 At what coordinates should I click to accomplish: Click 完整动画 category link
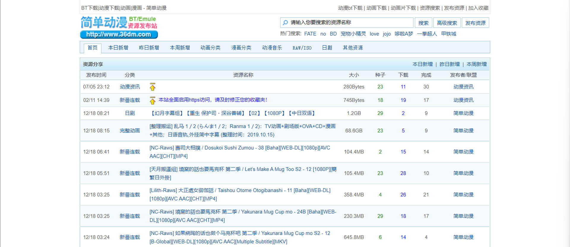tap(130, 131)
